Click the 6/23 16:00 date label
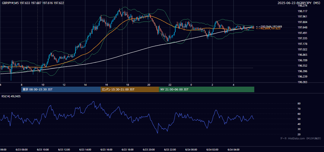The height and width of the screenshot is (152, 324). pos(106,150)
